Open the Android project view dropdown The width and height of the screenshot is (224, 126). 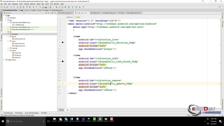click(x=14, y=13)
